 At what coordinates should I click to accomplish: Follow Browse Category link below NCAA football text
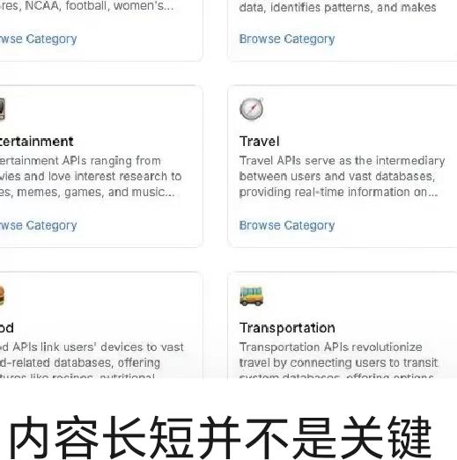[x=38, y=39]
